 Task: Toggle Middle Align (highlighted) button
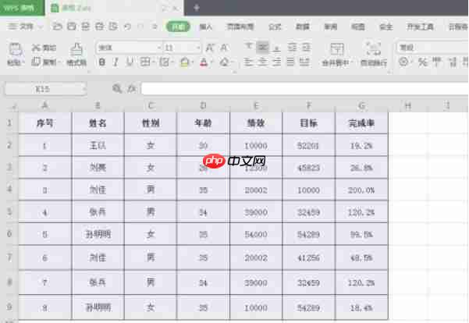tap(263, 48)
